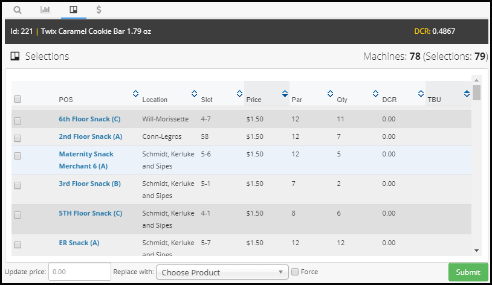
Task: Click the DCR 0.4867 value in header
Action: point(444,31)
